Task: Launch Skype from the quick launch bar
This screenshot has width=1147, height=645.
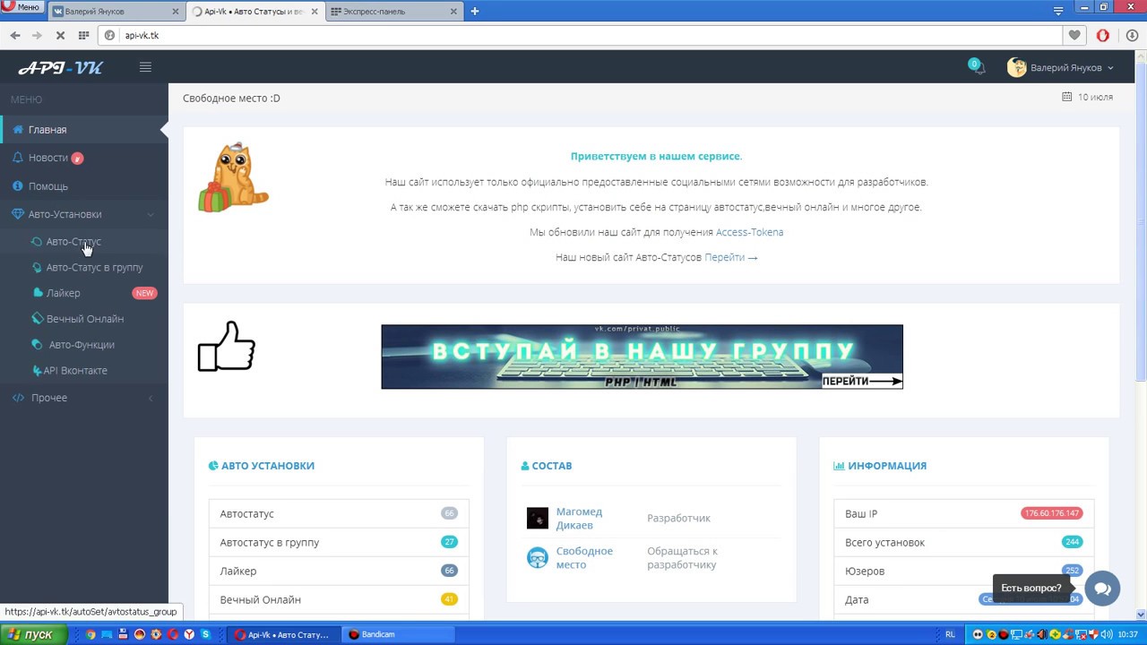Action: click(207, 634)
